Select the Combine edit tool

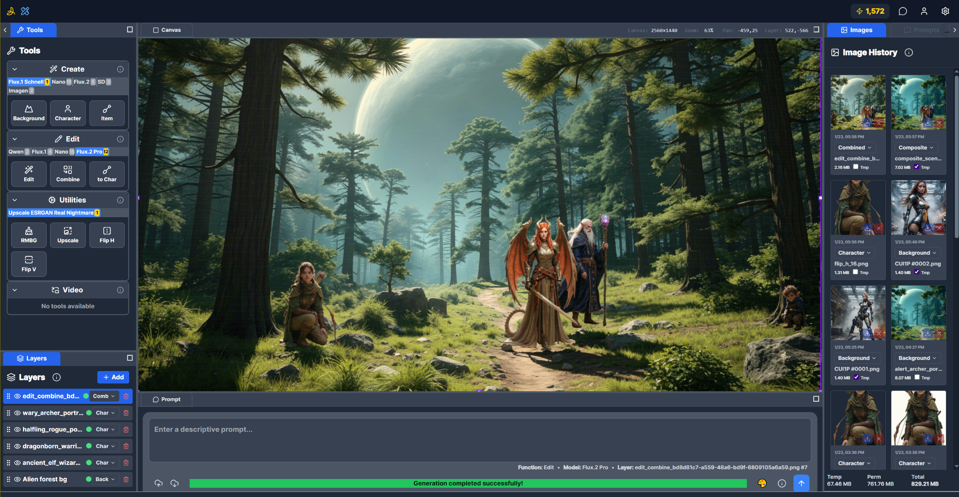[x=68, y=174]
